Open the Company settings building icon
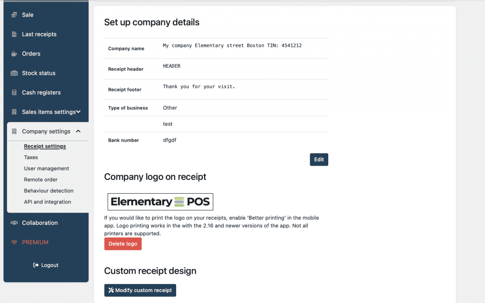485x303 pixels. pyautogui.click(x=14, y=132)
